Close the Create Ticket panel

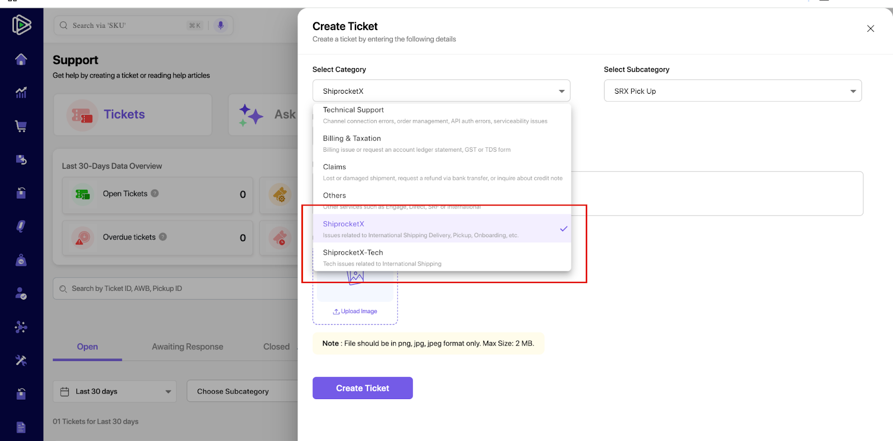click(x=871, y=28)
